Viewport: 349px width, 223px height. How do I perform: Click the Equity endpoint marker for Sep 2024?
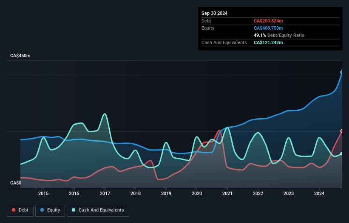pos(342,72)
